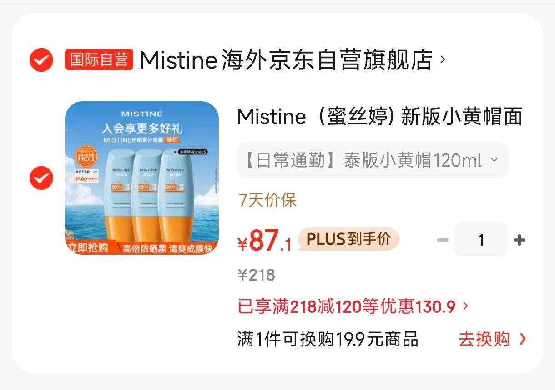Open the sunscreen product thumbnail image
Screen dimensions: 555x390
coord(142,178)
